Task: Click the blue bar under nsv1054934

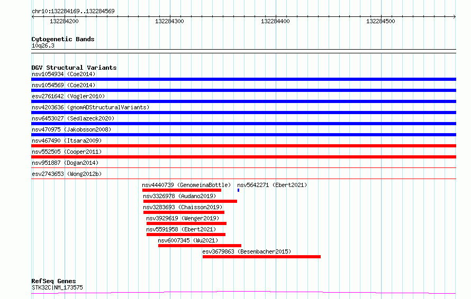Action: (243, 79)
